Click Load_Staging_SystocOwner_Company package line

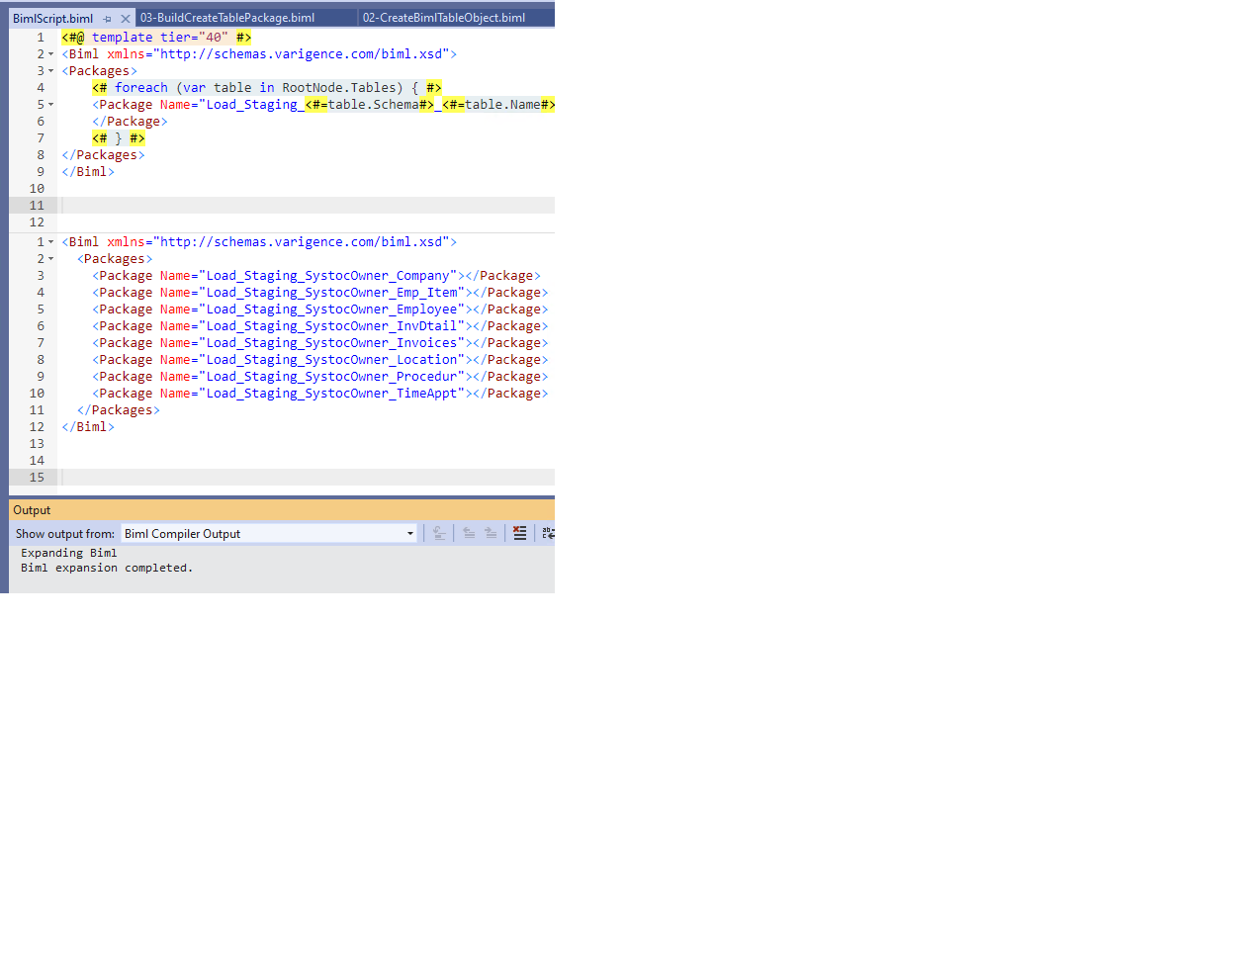tap(316, 276)
